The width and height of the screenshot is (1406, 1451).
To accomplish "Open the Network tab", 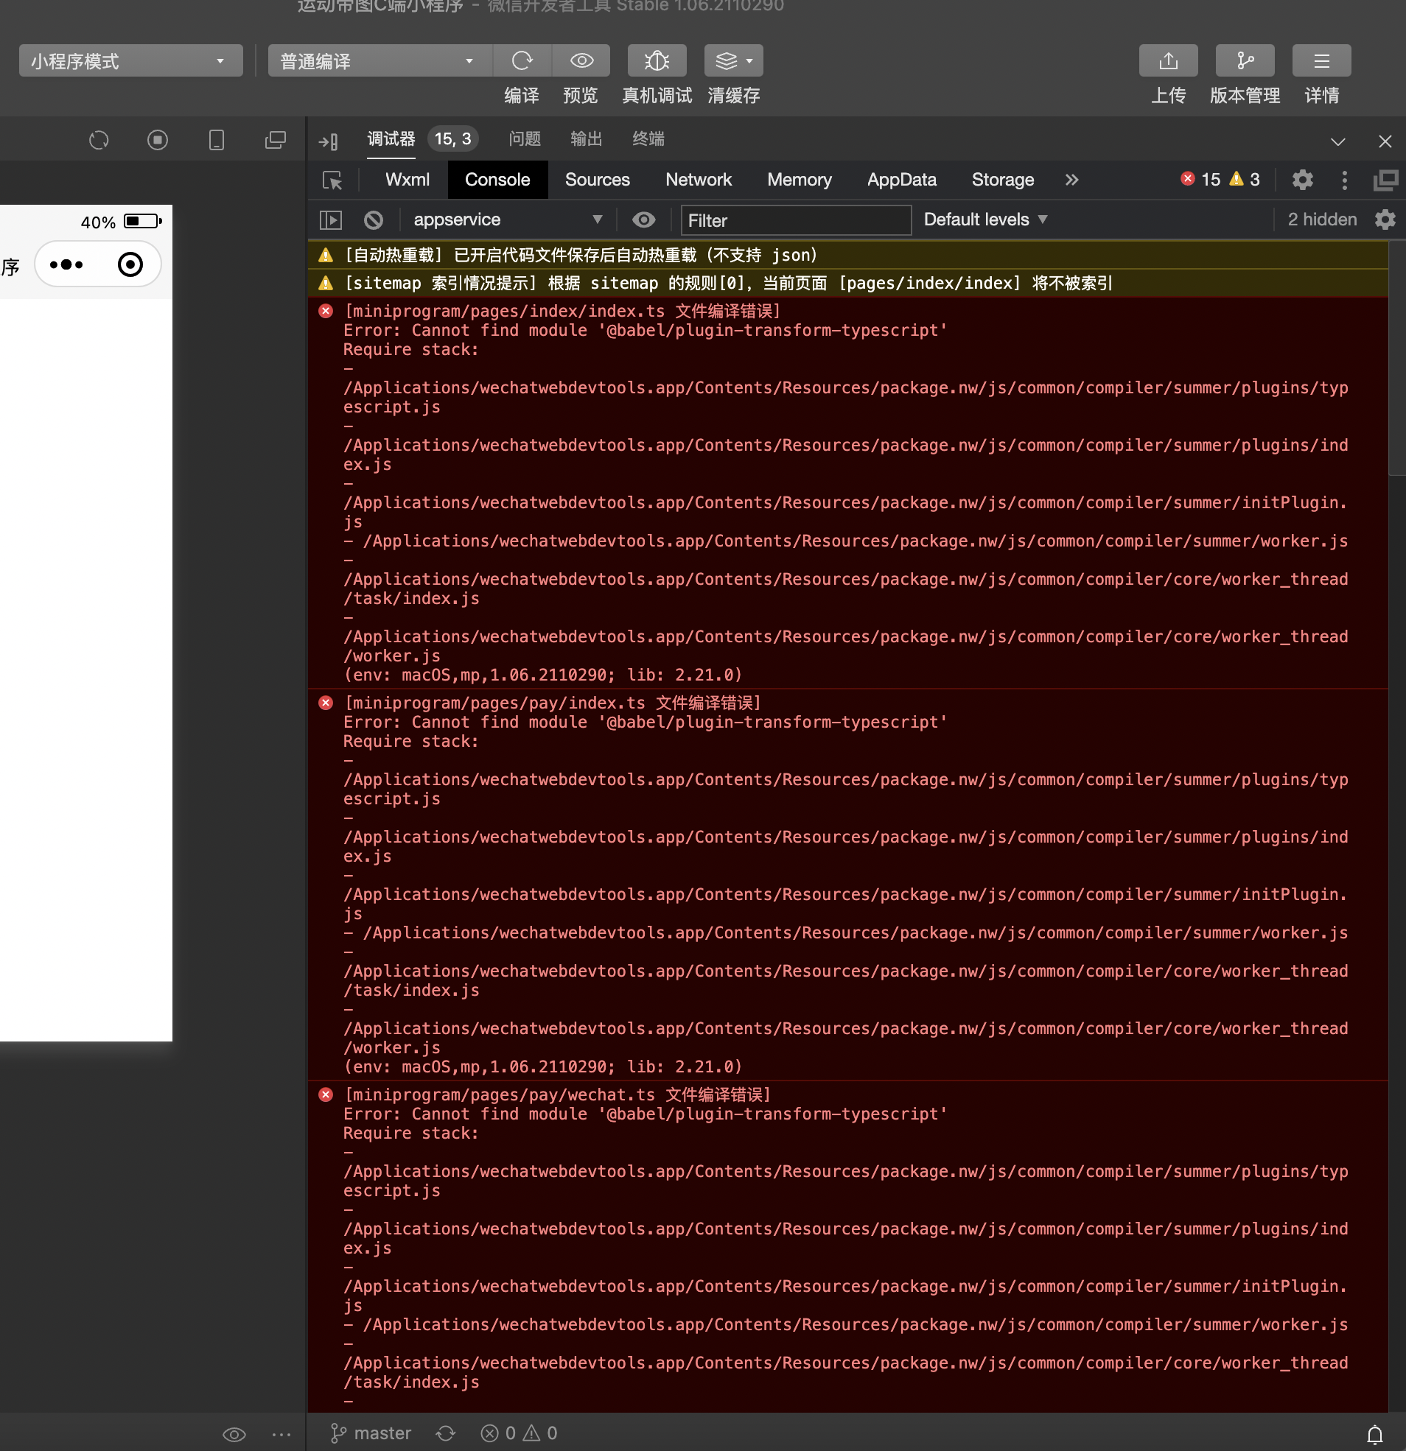I will click(x=698, y=180).
